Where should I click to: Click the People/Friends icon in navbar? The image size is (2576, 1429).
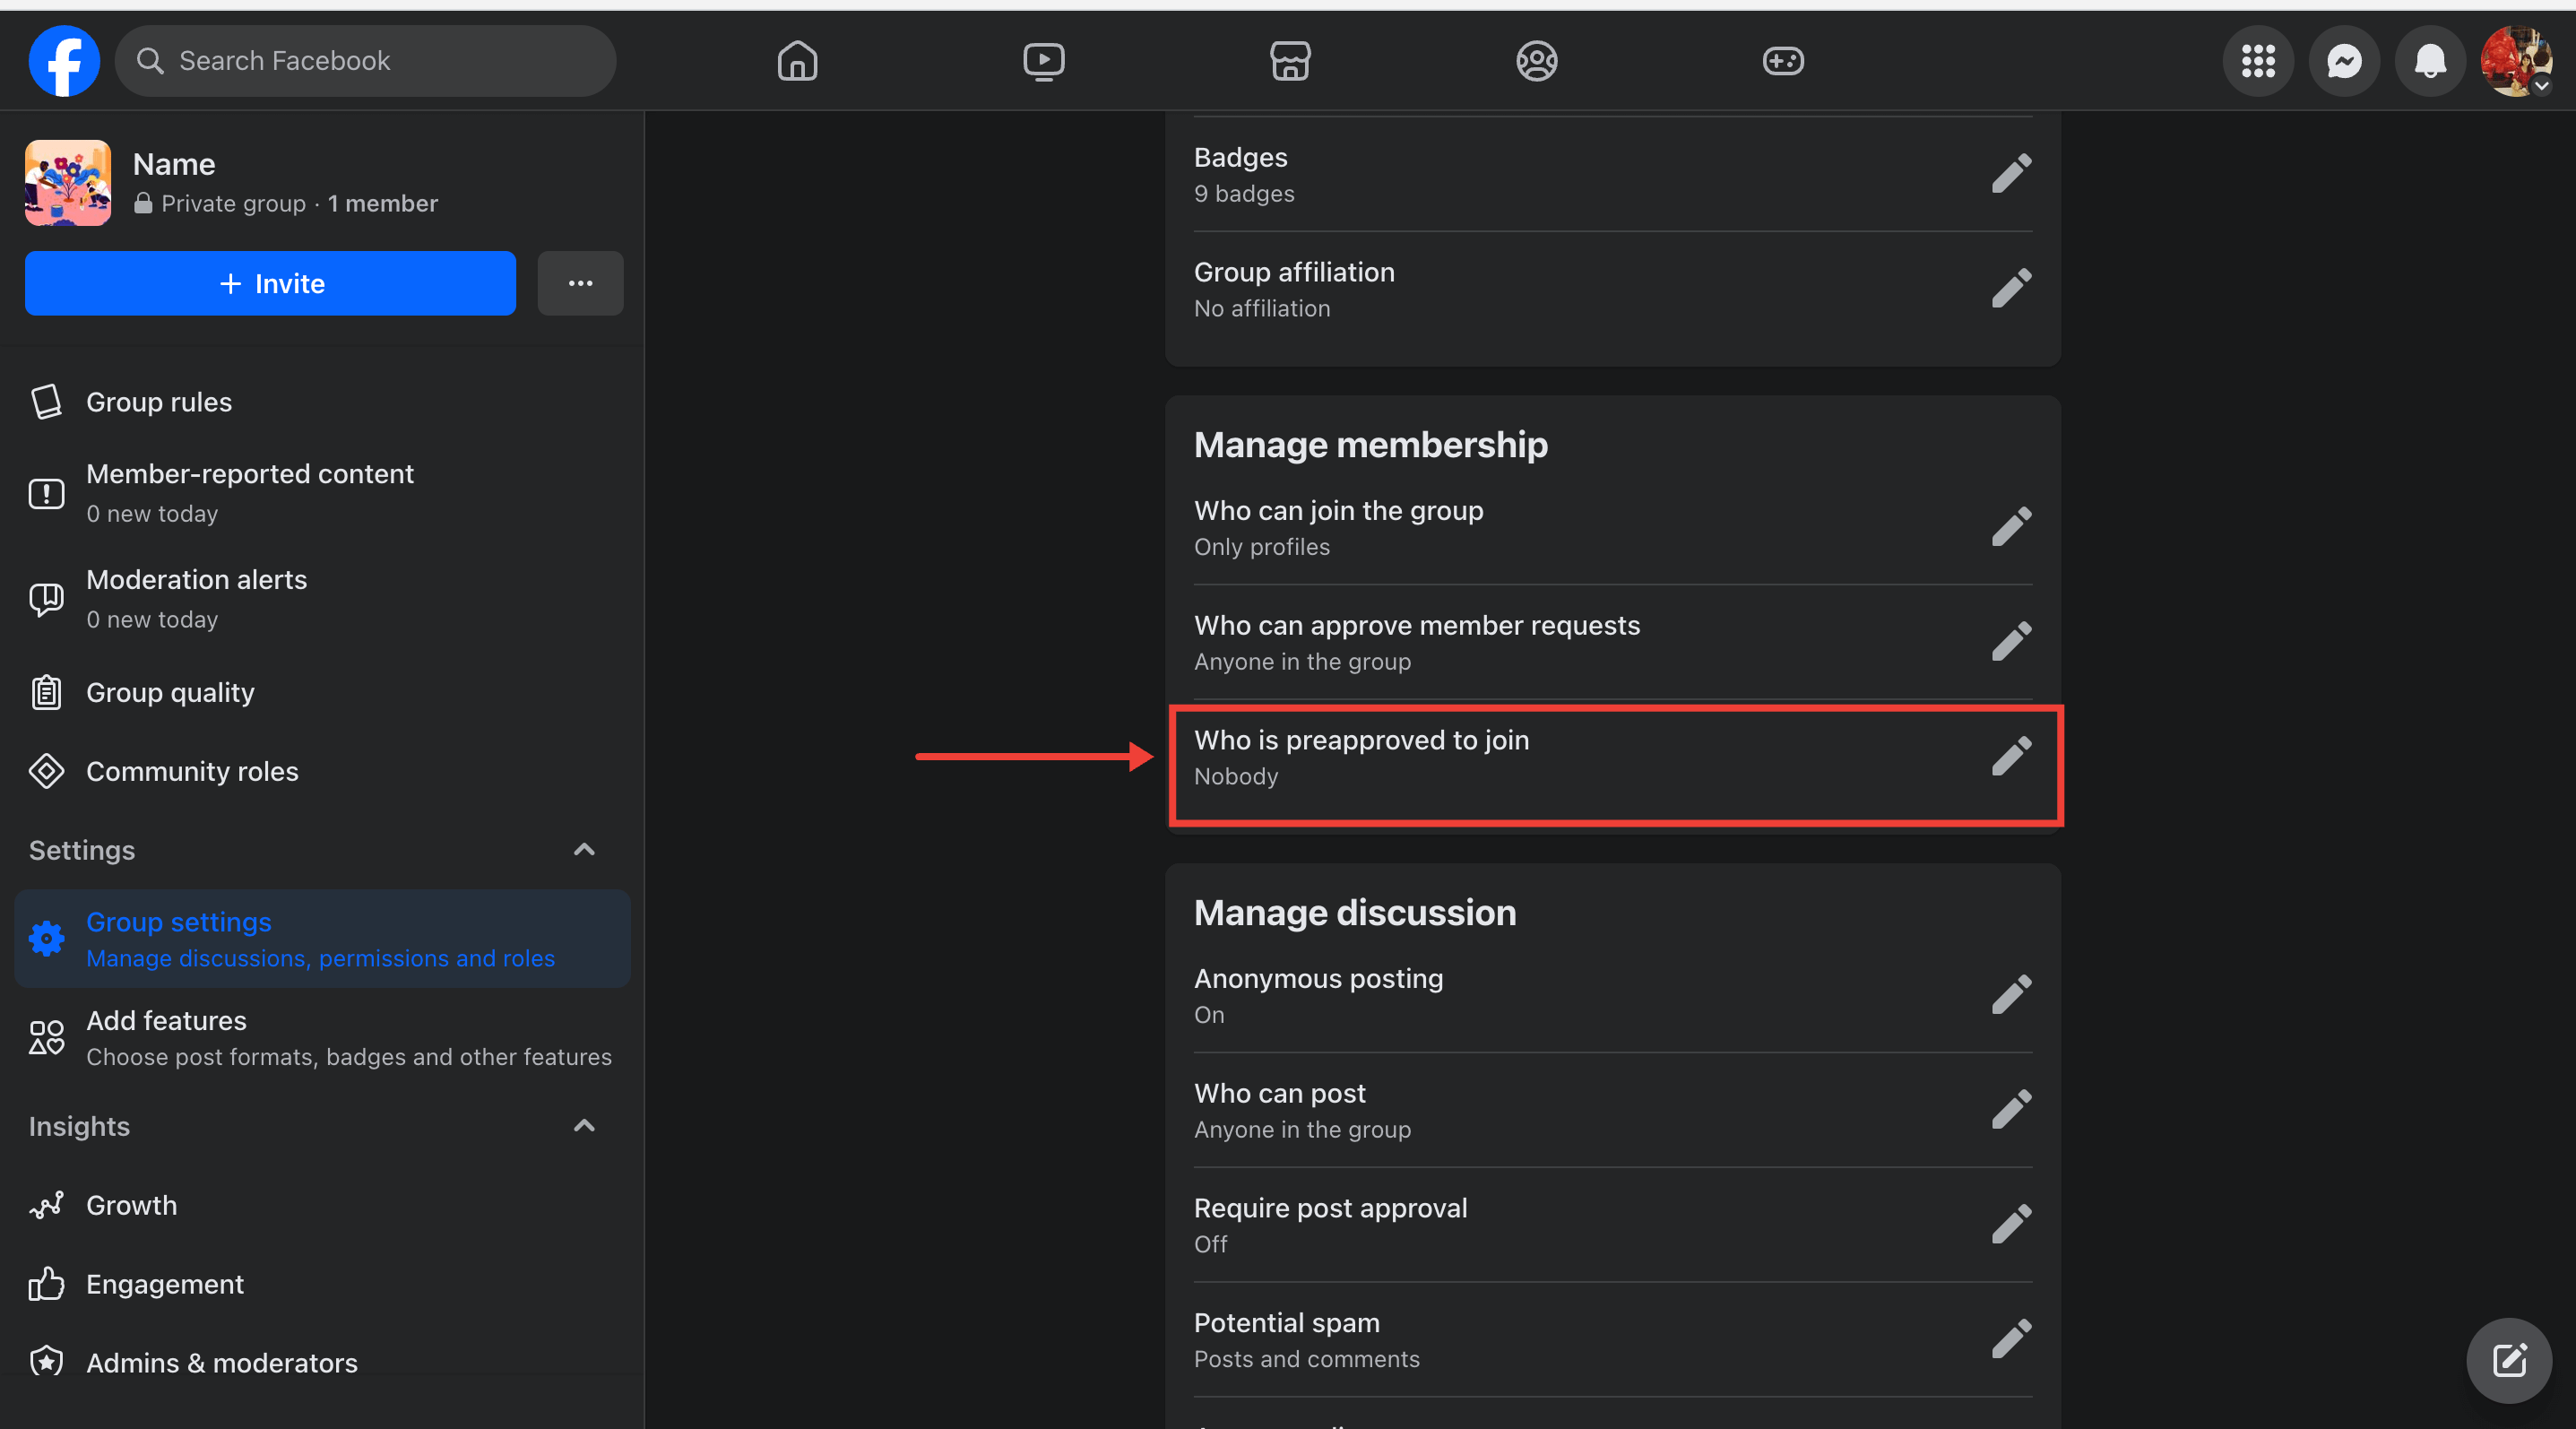pyautogui.click(x=1534, y=60)
